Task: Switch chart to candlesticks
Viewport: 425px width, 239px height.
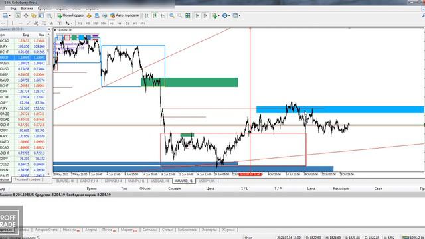Action: pos(155,15)
